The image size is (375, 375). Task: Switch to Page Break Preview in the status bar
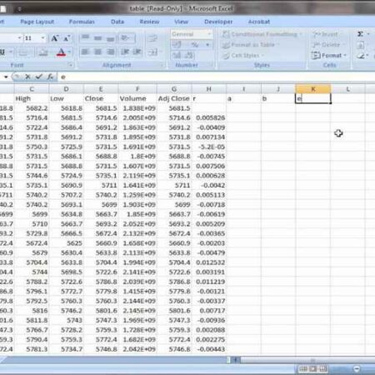323,369
